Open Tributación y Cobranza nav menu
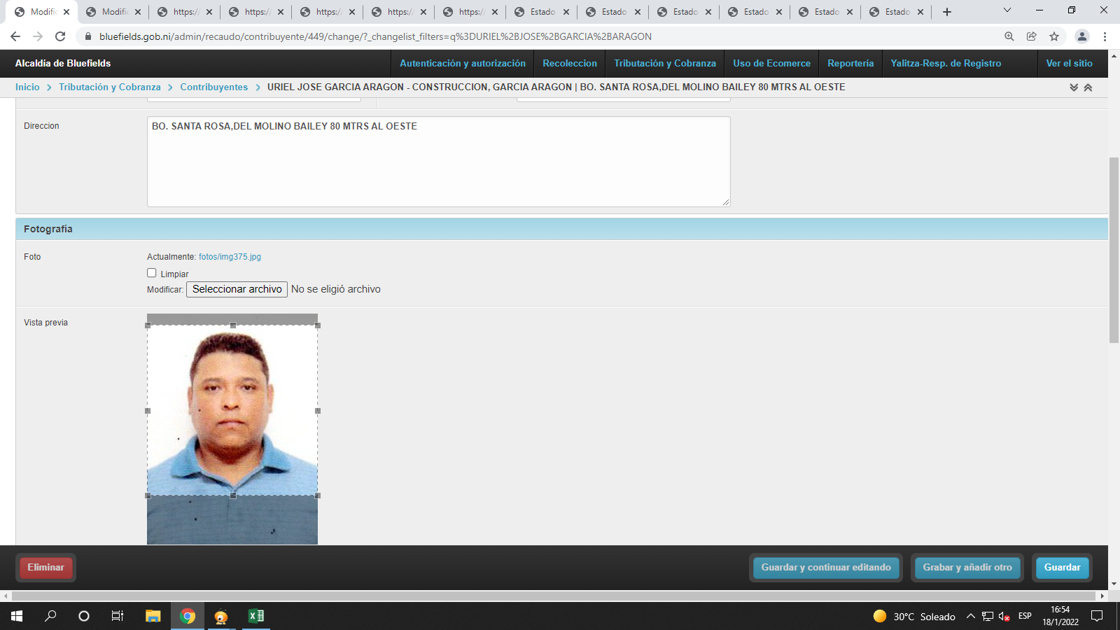The height and width of the screenshot is (630, 1120). (665, 63)
